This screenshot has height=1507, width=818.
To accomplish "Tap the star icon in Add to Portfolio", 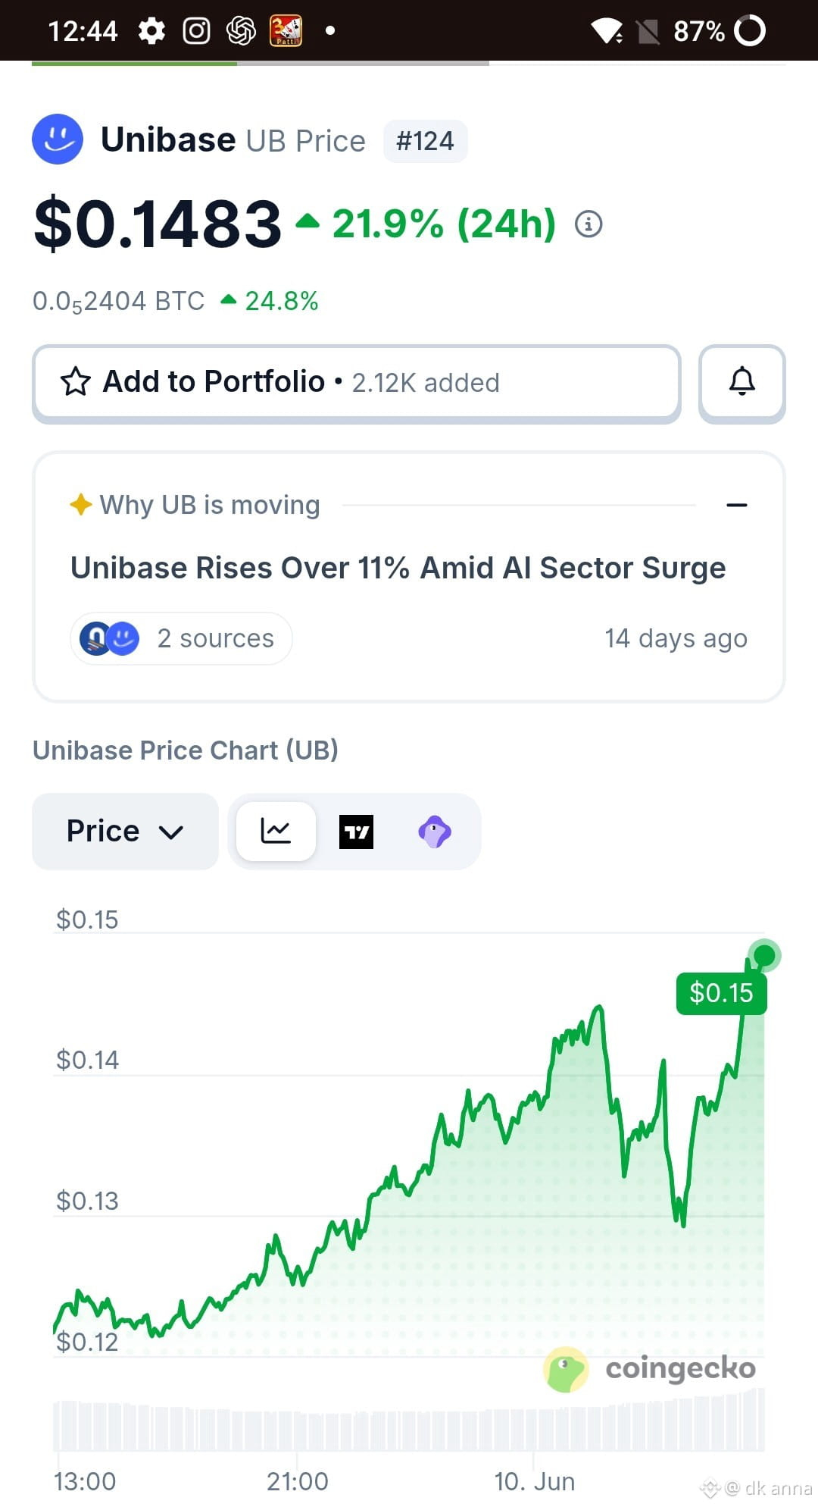I will (76, 382).
